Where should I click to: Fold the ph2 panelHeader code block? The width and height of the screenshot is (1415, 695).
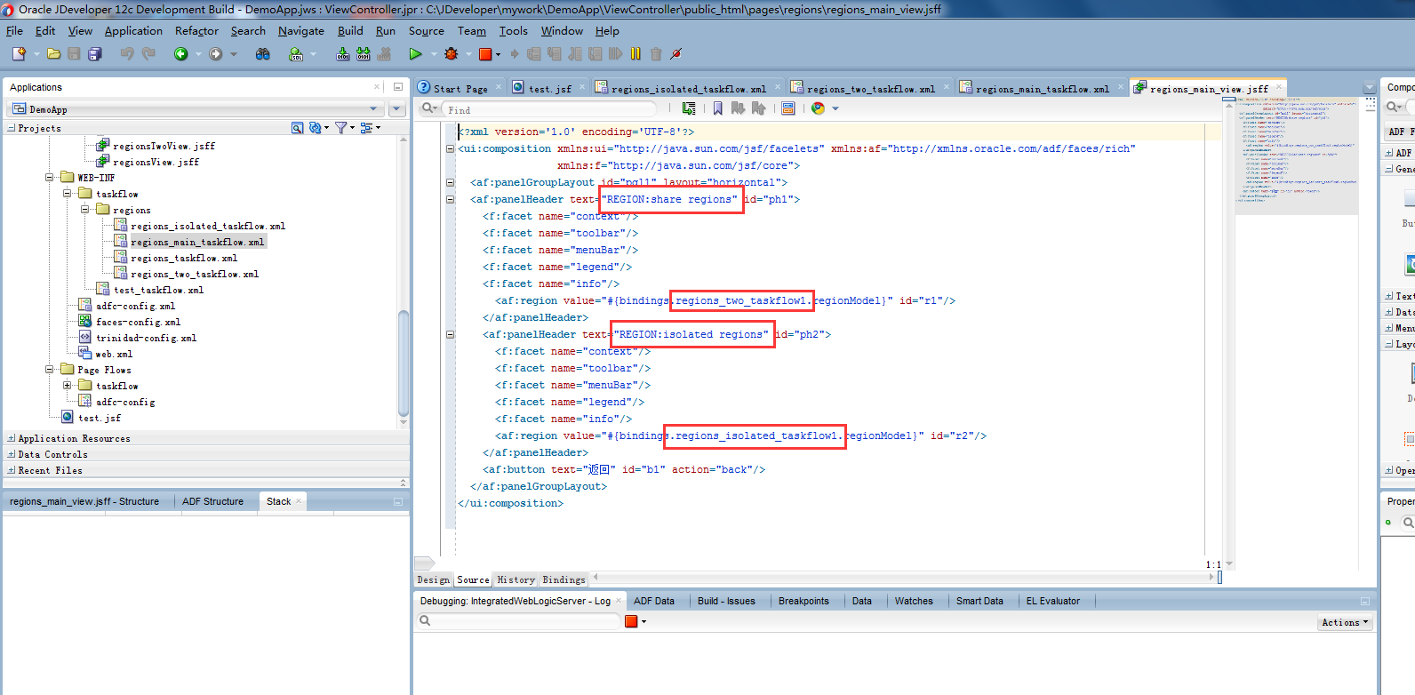tap(450, 335)
